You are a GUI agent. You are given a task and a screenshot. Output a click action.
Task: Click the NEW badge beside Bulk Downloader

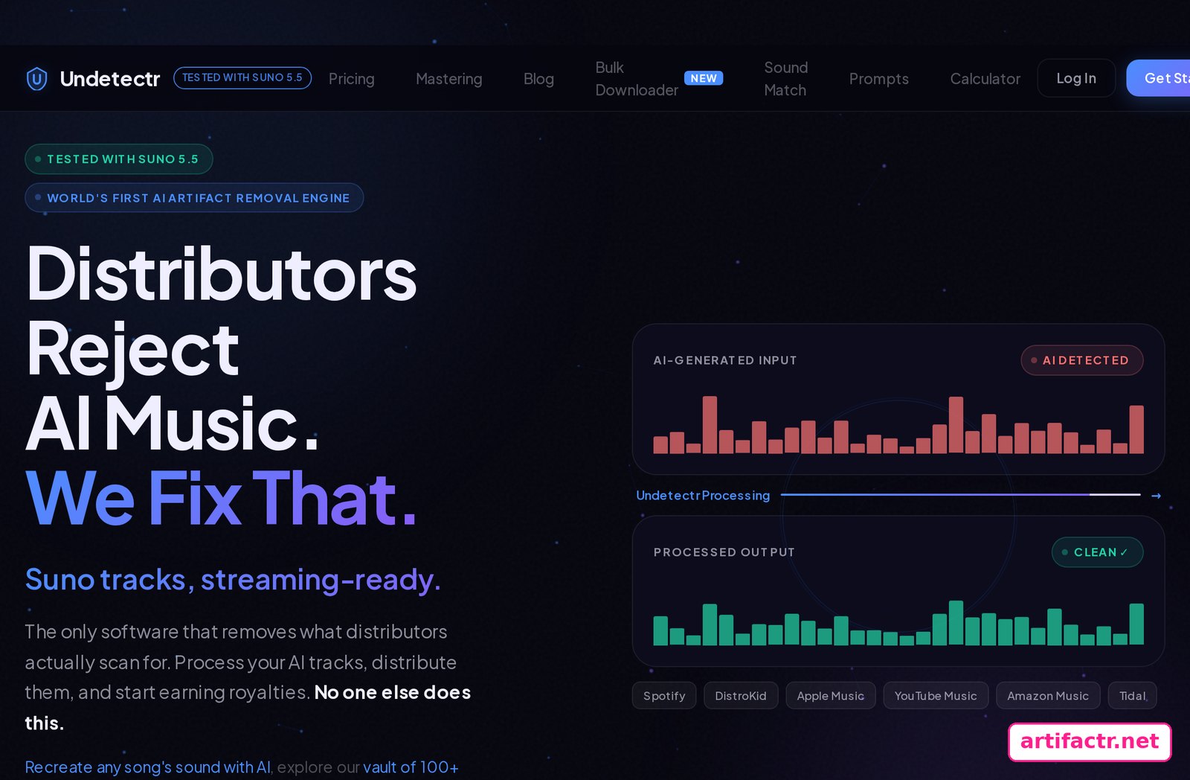[704, 78]
